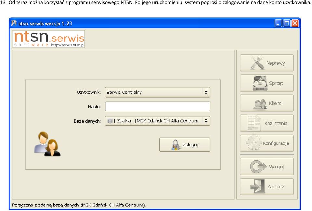
Task: Open the Użytkownik dropdown showing Serwis Centralny
Action: coord(157,92)
